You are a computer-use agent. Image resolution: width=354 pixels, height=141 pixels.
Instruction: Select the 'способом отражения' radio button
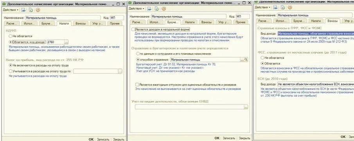(x=138, y=60)
